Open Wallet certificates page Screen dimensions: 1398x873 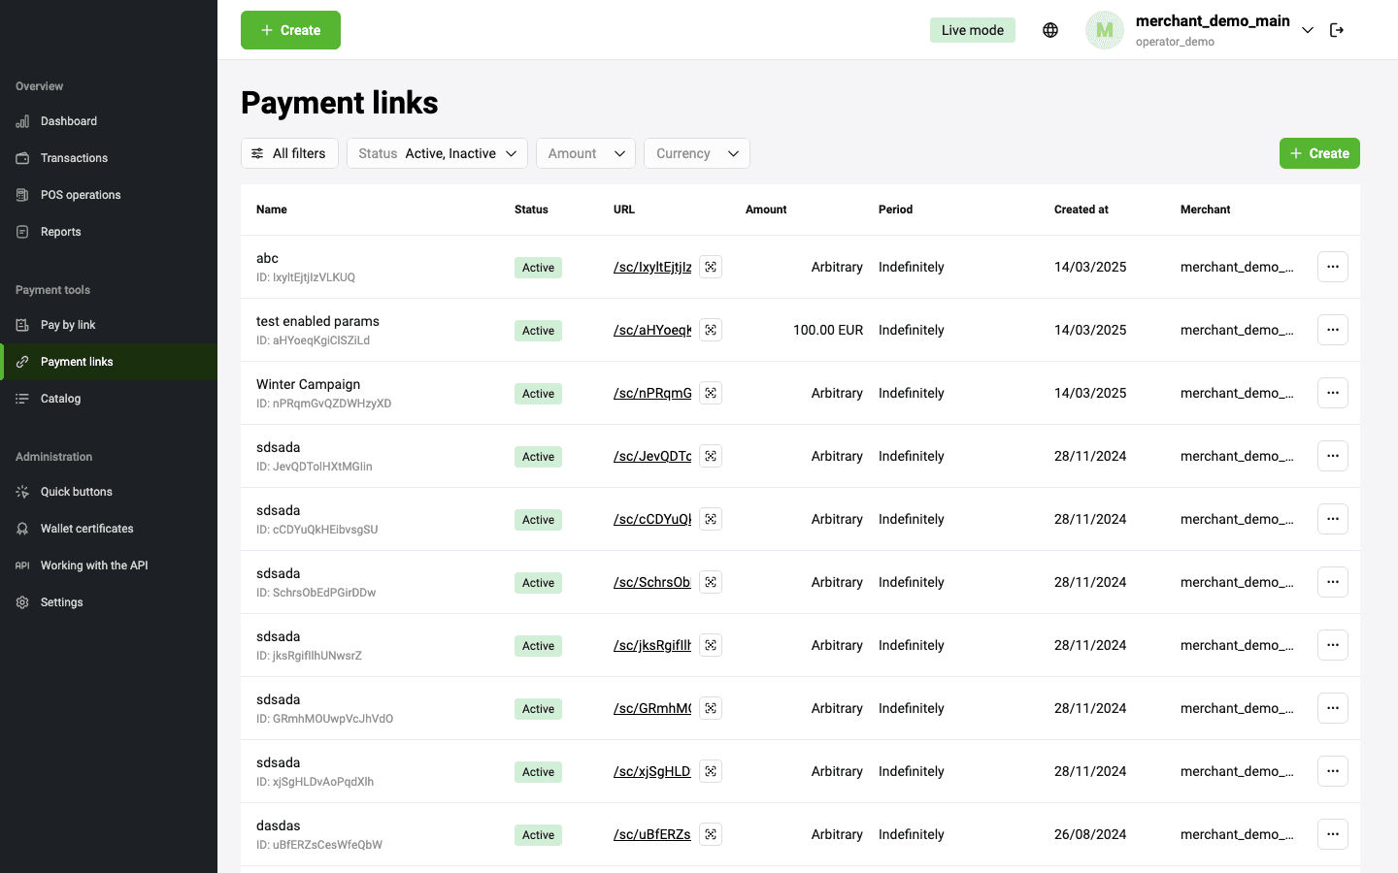(86, 529)
